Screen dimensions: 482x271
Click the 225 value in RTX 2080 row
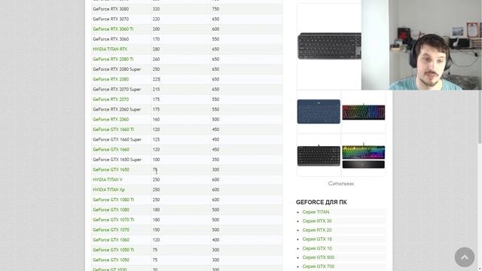(x=156, y=79)
